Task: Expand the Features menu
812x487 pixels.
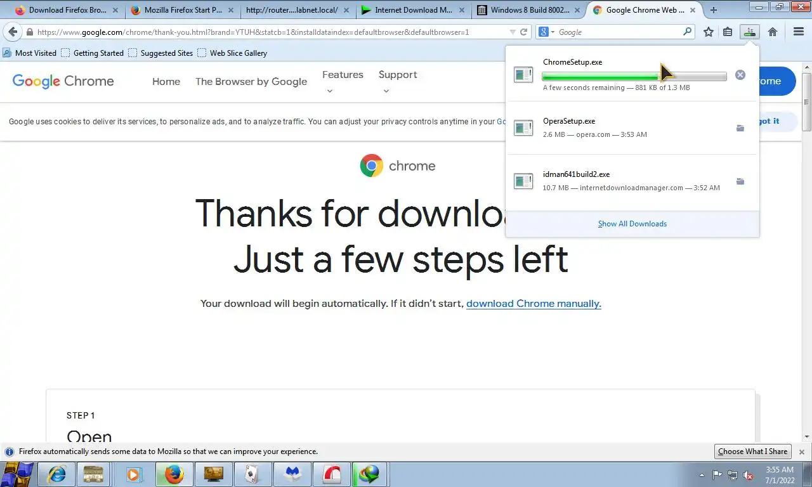Action: 343,82
